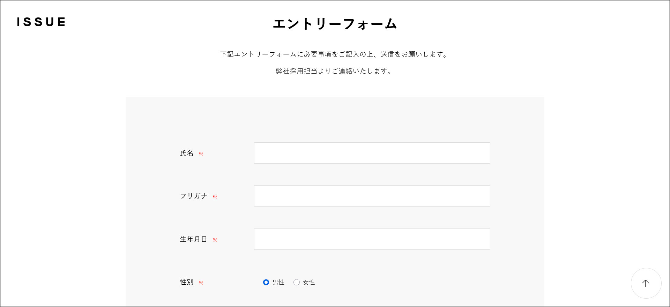670x307 pixels.
Task: Click the red required mark beside 生年月日
Action: (x=215, y=240)
